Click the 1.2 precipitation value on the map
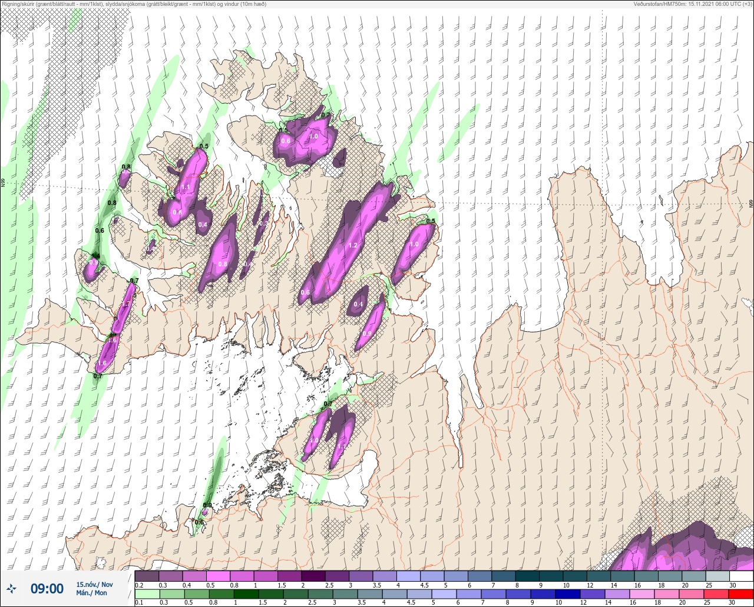Image resolution: width=754 pixels, height=607 pixels. click(353, 245)
